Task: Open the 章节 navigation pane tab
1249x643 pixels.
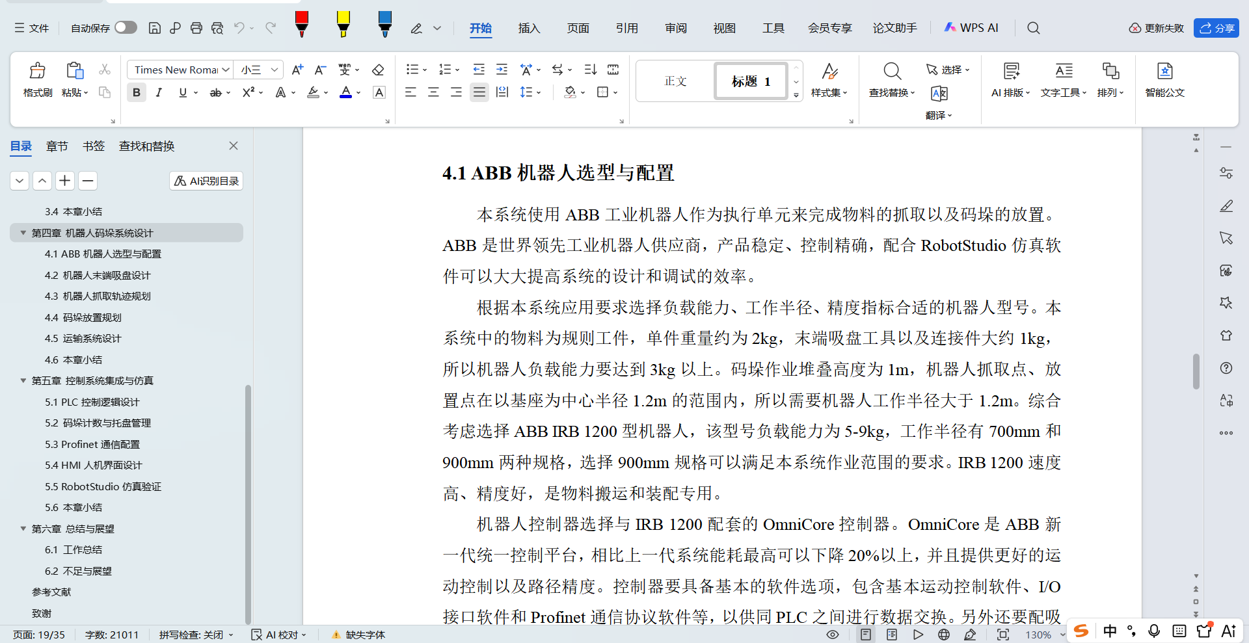Action: [57, 146]
